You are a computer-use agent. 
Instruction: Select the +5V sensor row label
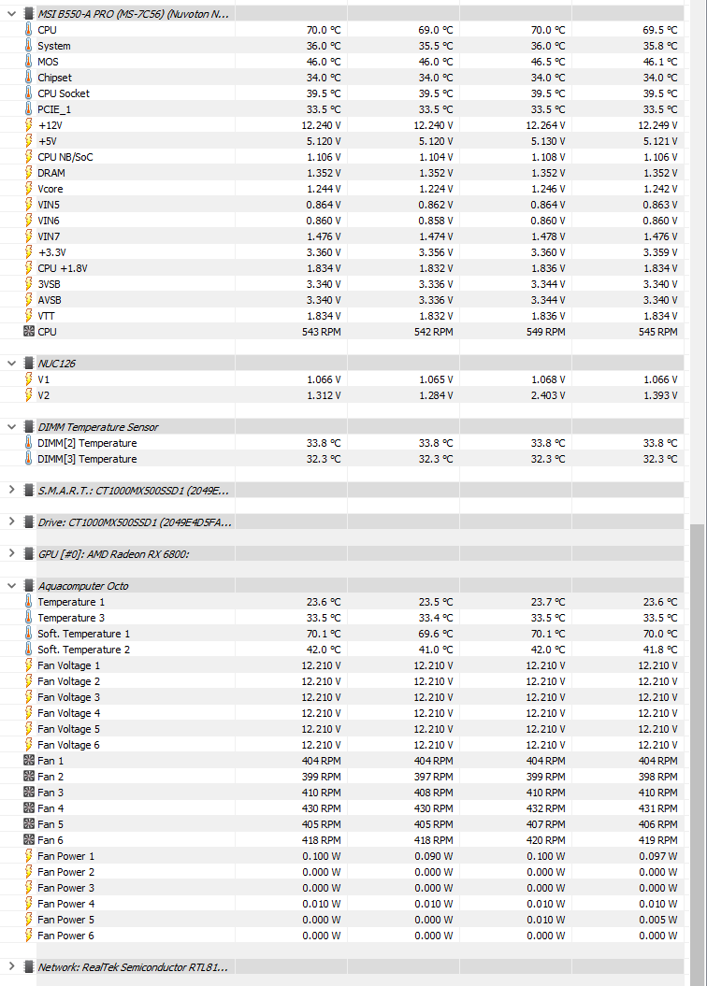47,141
